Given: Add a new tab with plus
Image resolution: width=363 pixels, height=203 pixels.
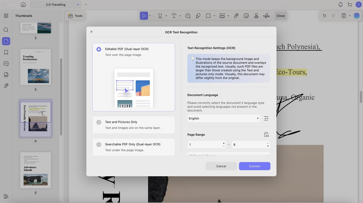Looking at the screenshot, I should click(x=86, y=5).
